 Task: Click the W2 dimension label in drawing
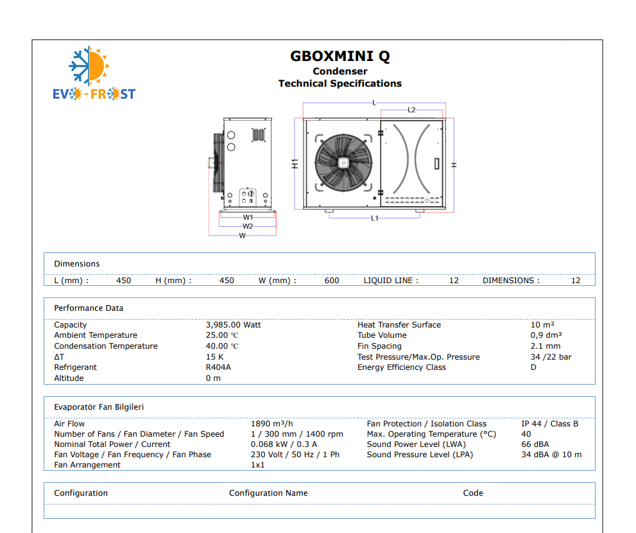coord(248,227)
